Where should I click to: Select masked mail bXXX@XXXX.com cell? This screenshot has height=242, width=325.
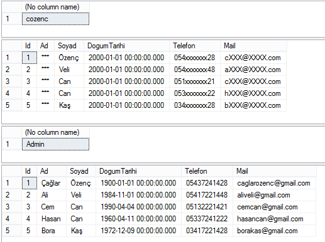253,105
